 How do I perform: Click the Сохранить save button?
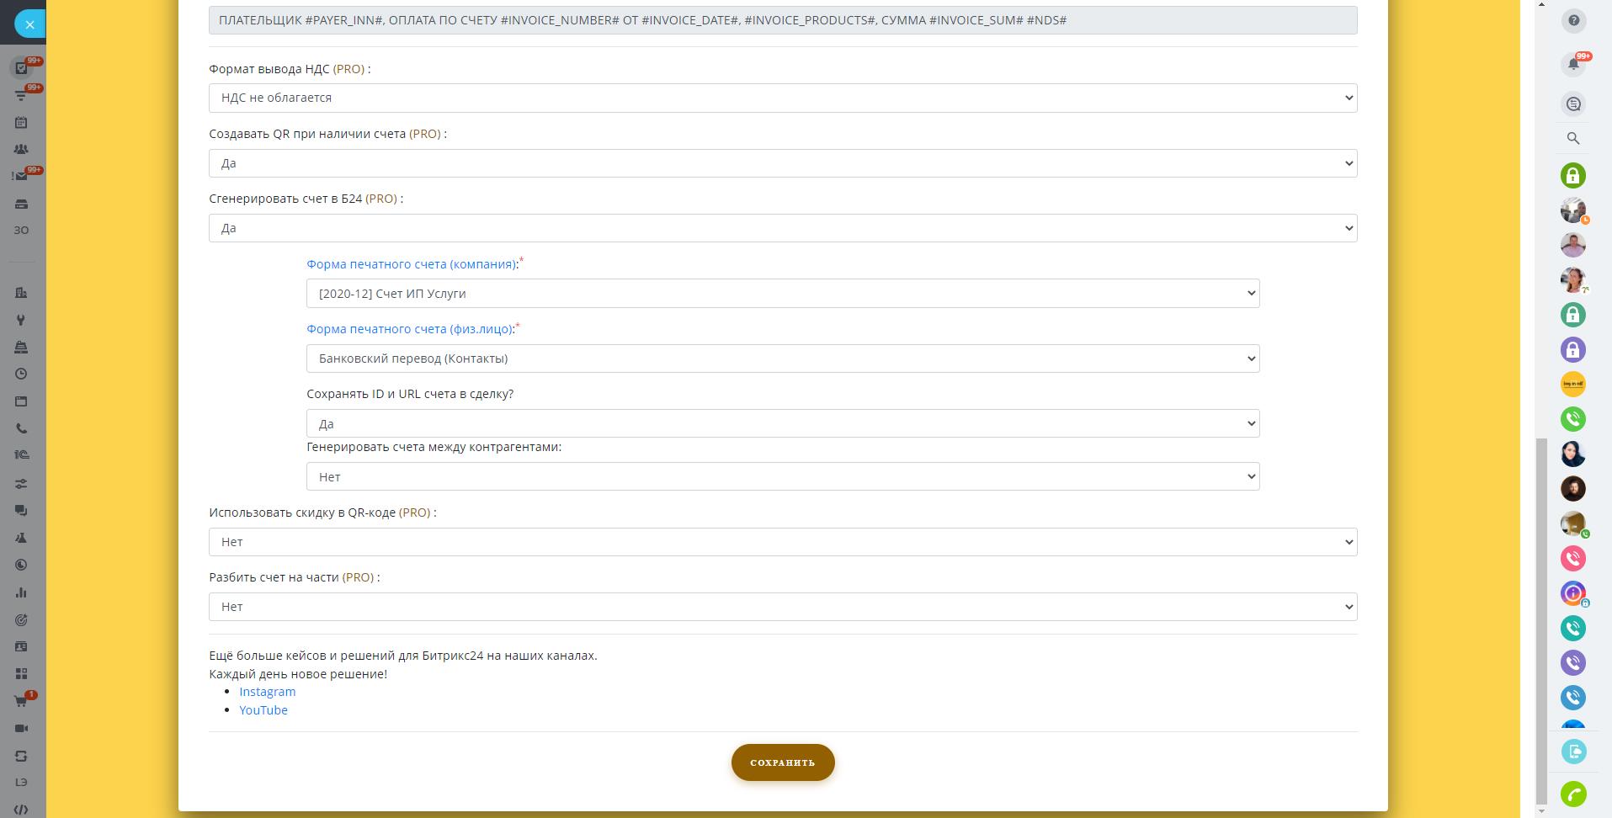[x=783, y=762]
